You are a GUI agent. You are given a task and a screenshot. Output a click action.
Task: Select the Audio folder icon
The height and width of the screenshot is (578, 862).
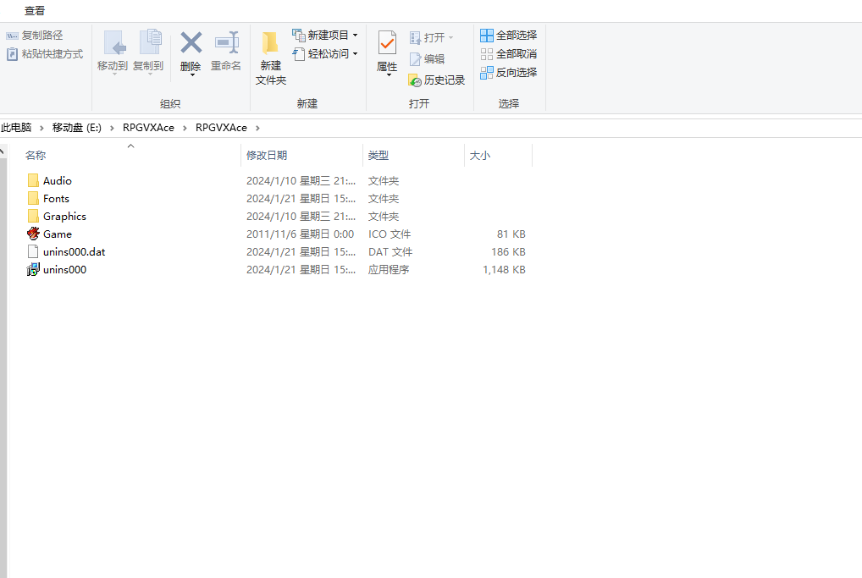(33, 181)
